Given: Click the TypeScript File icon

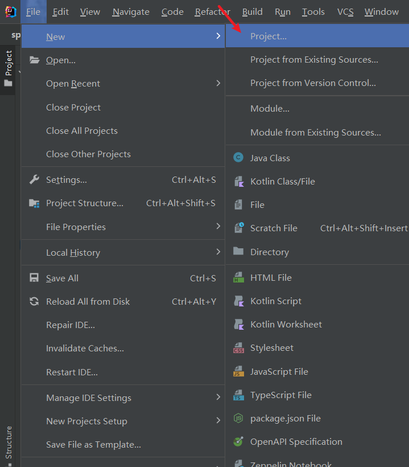Looking at the screenshot, I should click(239, 395).
